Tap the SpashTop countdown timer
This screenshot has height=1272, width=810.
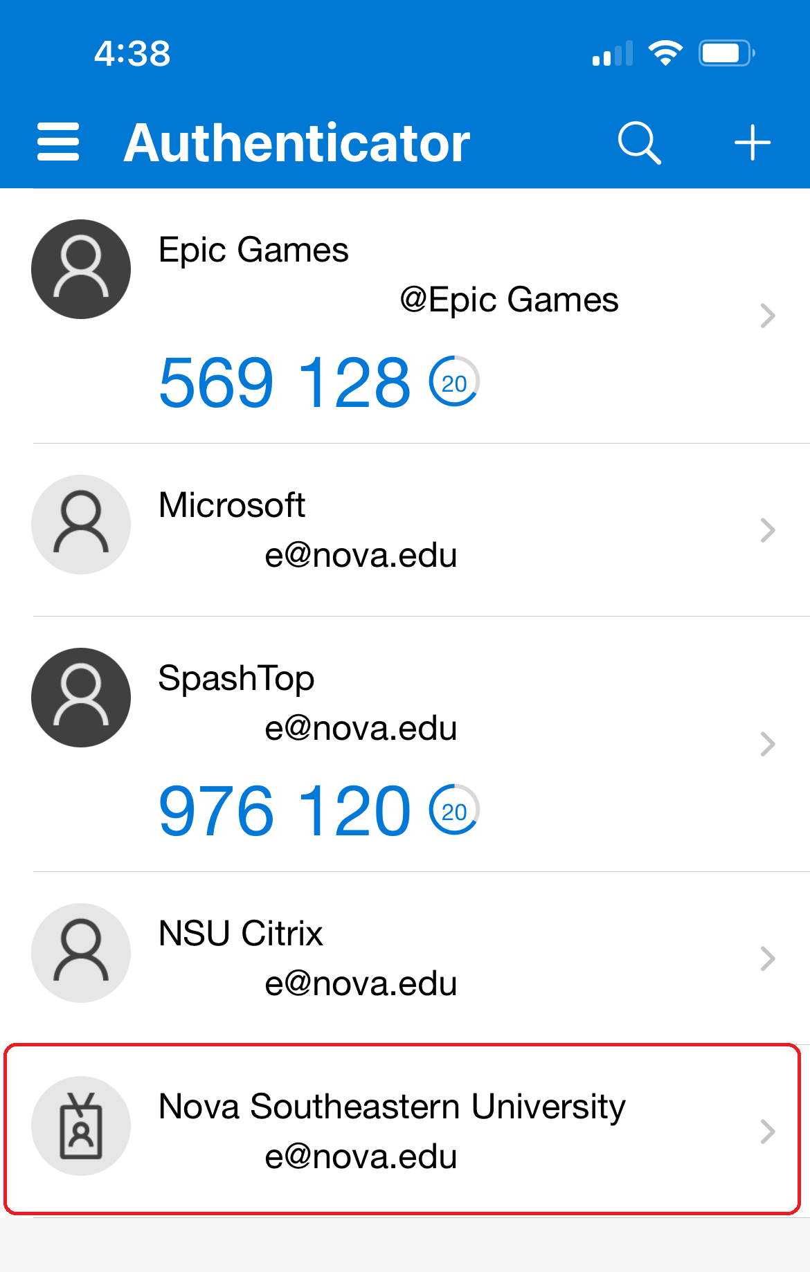pyautogui.click(x=454, y=810)
